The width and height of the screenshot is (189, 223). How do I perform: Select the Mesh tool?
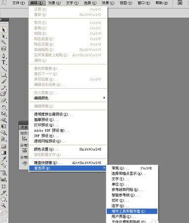point(3,146)
